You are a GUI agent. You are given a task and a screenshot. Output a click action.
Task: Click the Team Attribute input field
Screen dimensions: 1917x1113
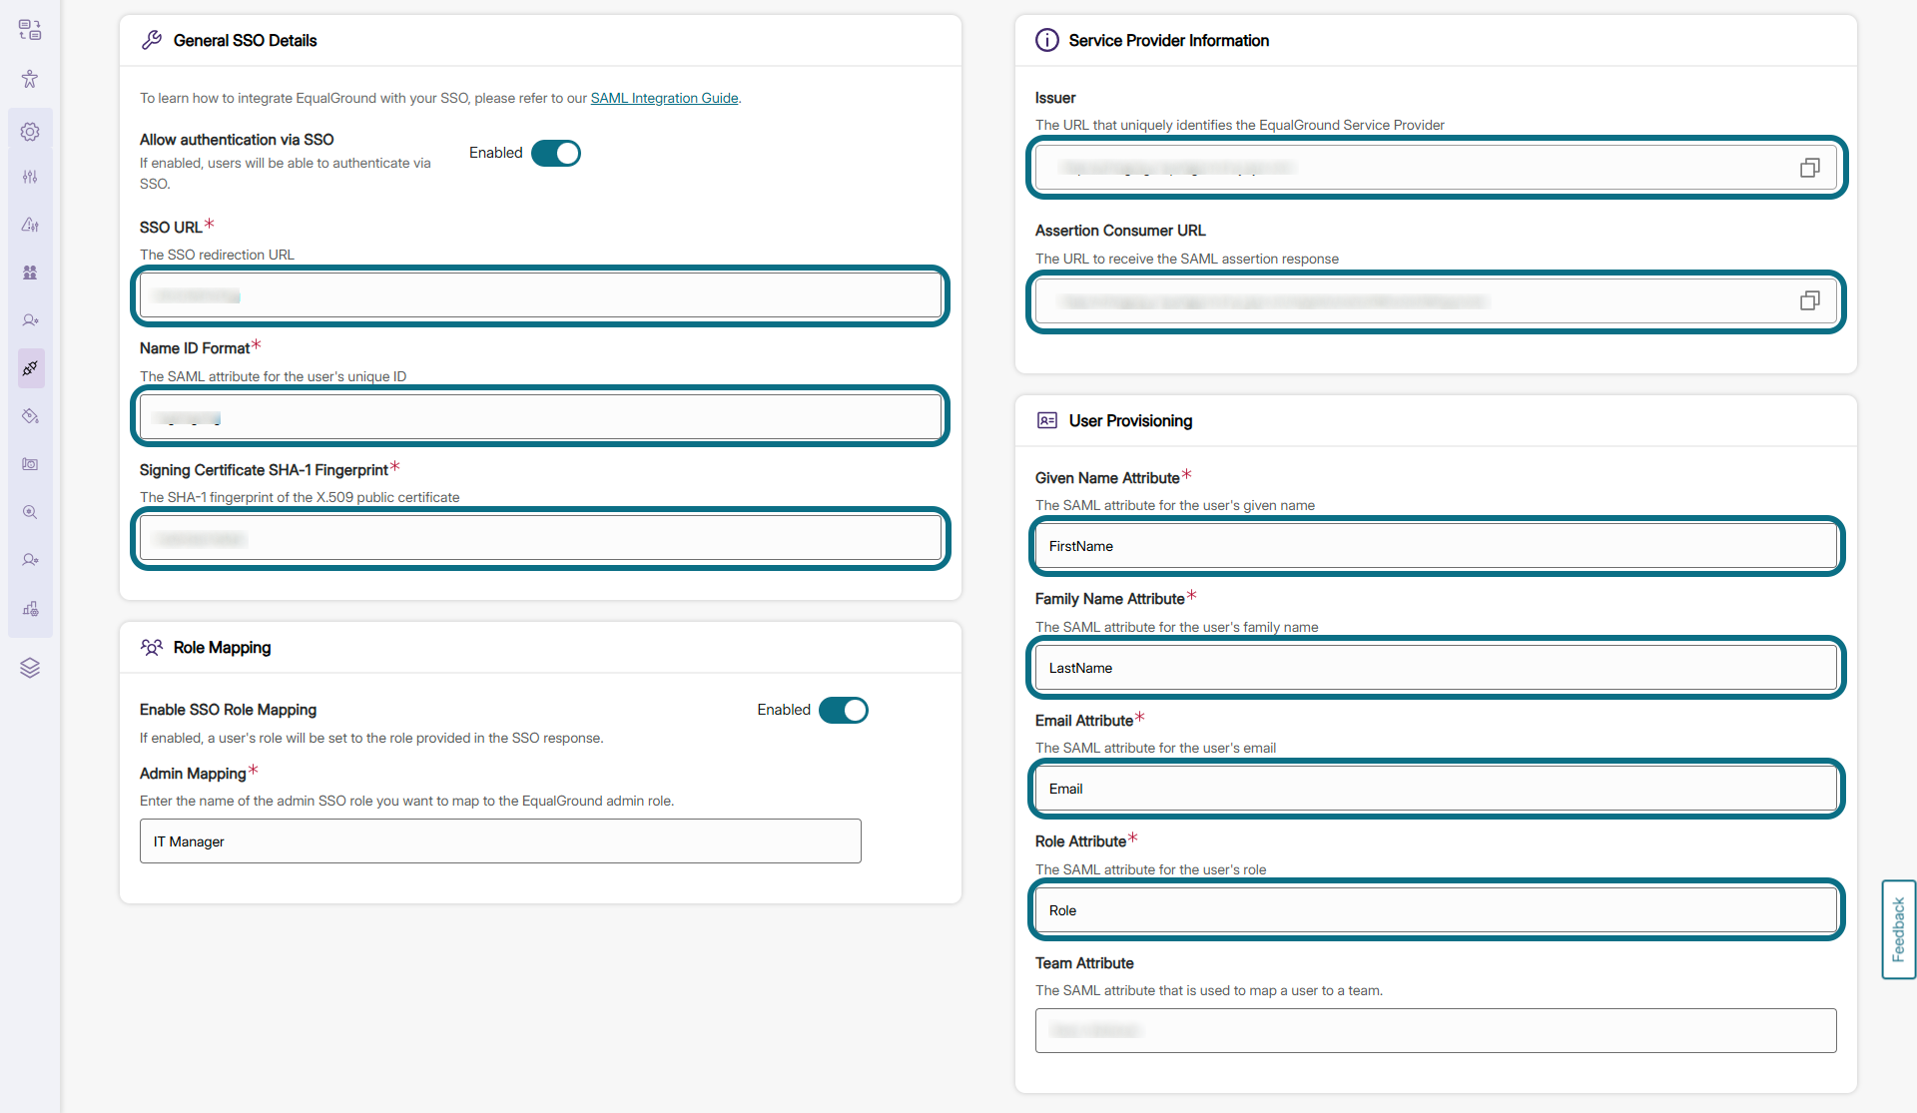click(1436, 1030)
